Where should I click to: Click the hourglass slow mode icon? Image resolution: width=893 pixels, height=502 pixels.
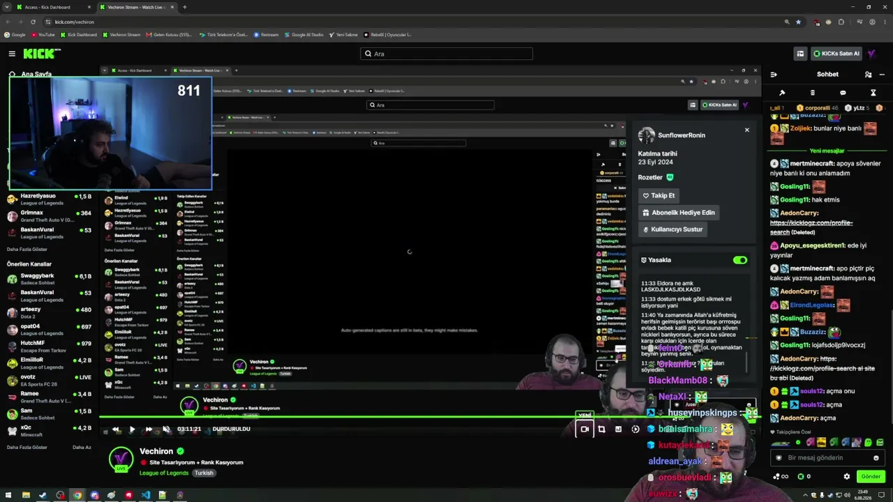point(873,93)
